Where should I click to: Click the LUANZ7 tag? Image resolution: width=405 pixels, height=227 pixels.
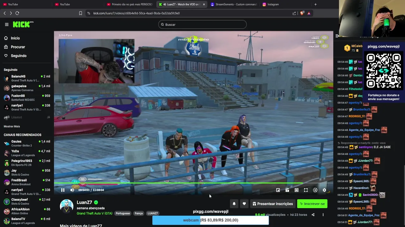pyautogui.click(x=153, y=213)
